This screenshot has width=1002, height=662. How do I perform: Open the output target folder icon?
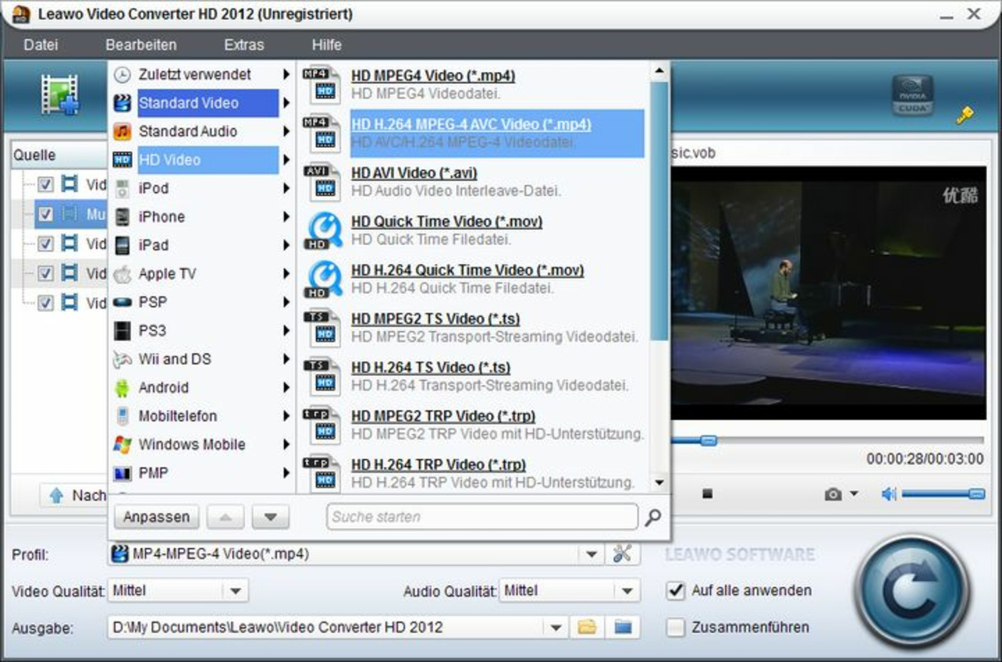(x=623, y=627)
